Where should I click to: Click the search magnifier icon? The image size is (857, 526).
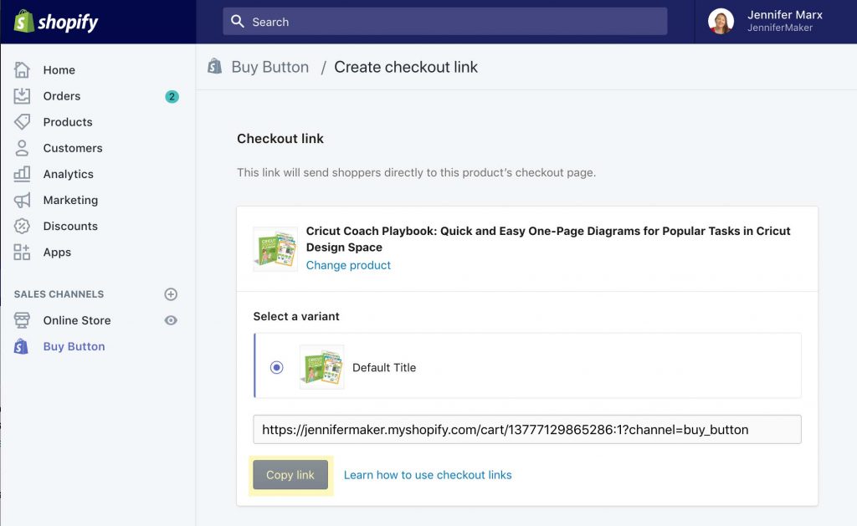(x=237, y=21)
